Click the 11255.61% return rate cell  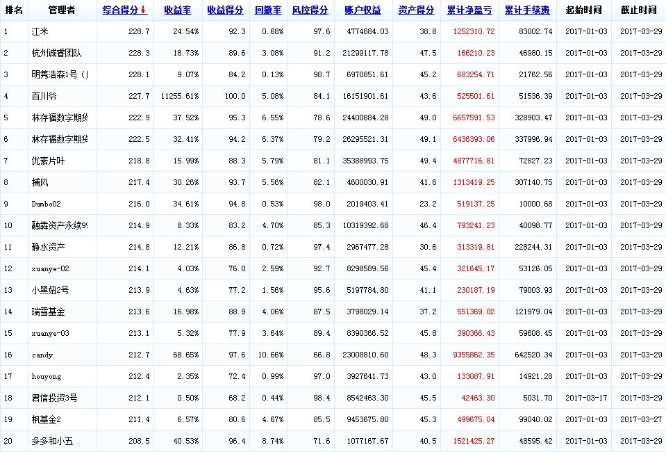pyautogui.click(x=180, y=96)
